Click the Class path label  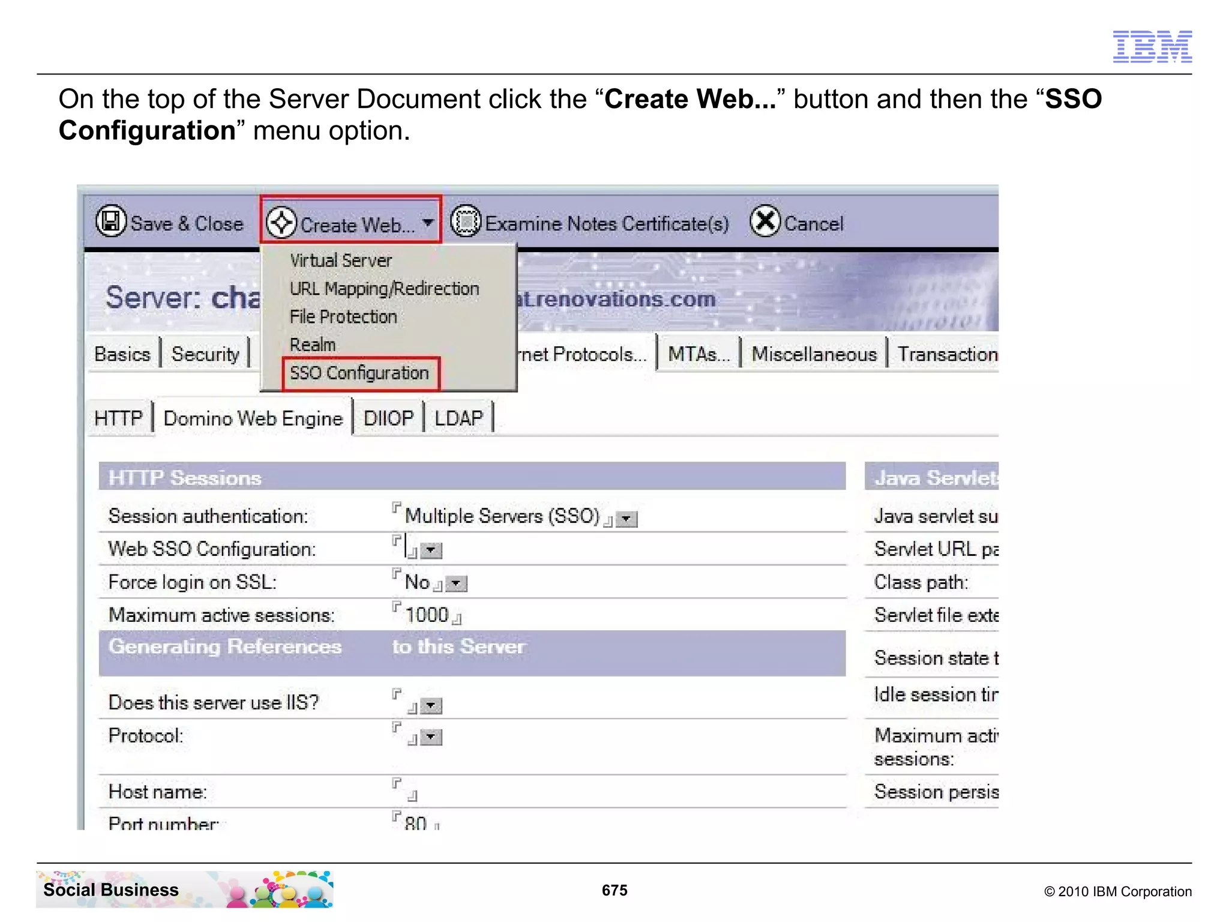pyautogui.click(x=921, y=582)
